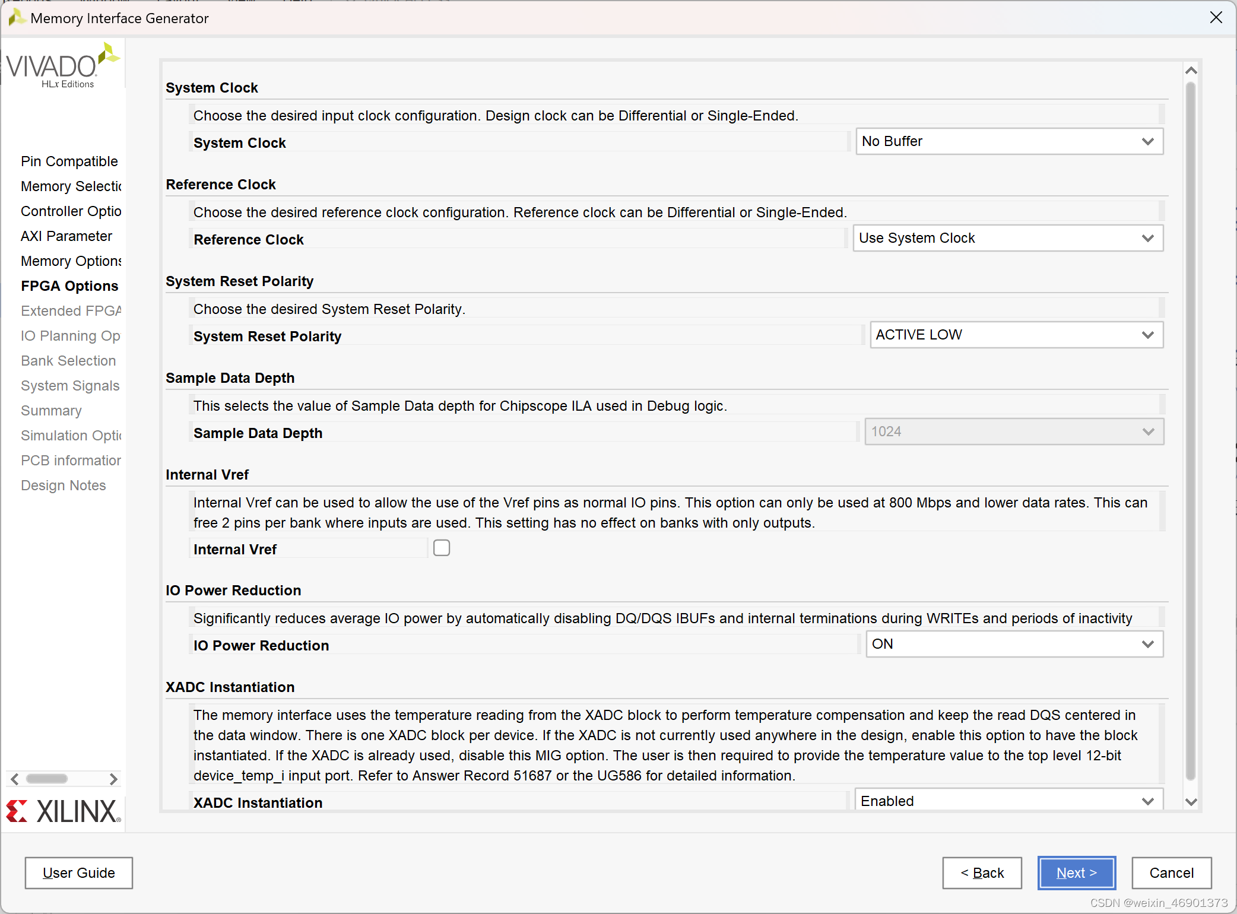Click the XADC Instantiation description text

665,745
